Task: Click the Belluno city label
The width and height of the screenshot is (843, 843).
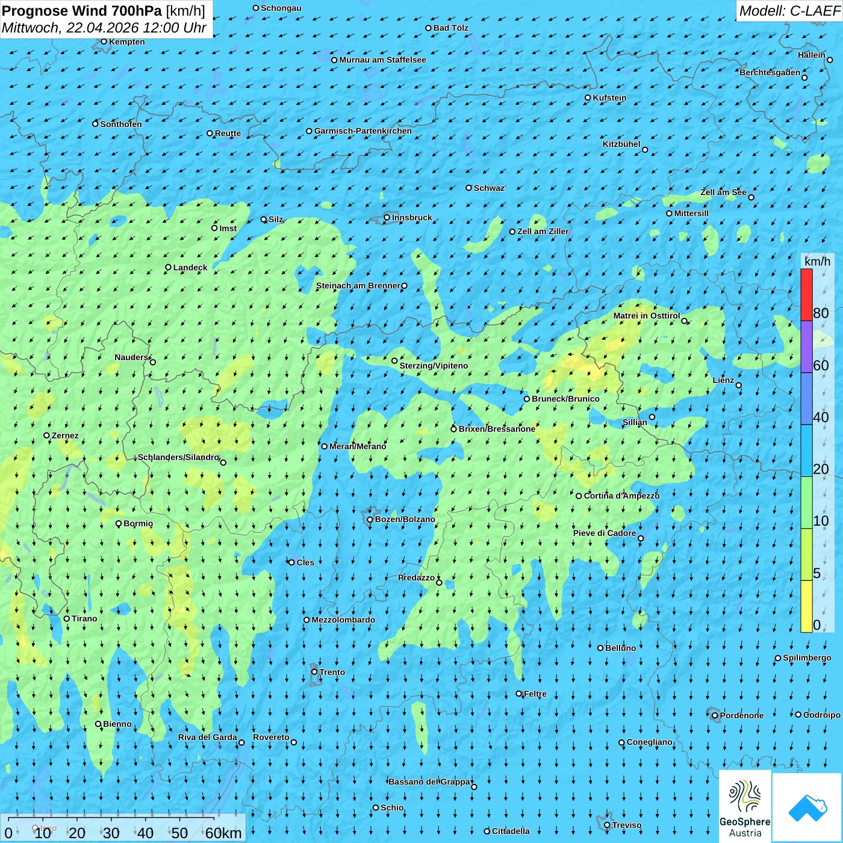Action: pos(620,648)
